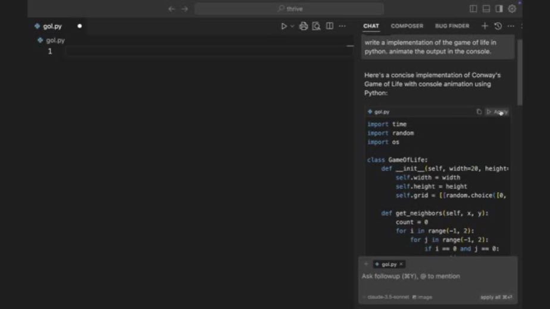Open chat panel more options ellipsis
This screenshot has width=550, height=309.
coord(511,26)
